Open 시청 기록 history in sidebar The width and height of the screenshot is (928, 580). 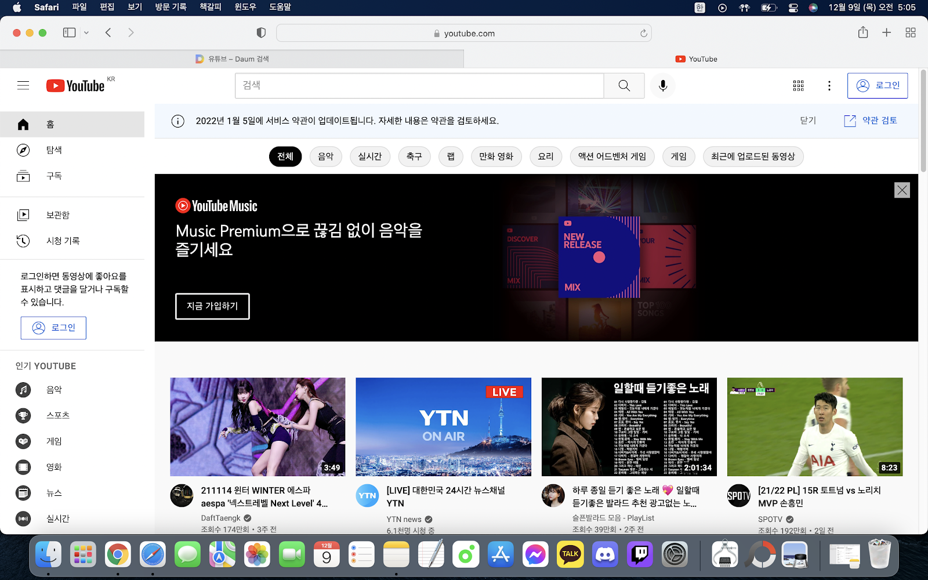(x=72, y=241)
